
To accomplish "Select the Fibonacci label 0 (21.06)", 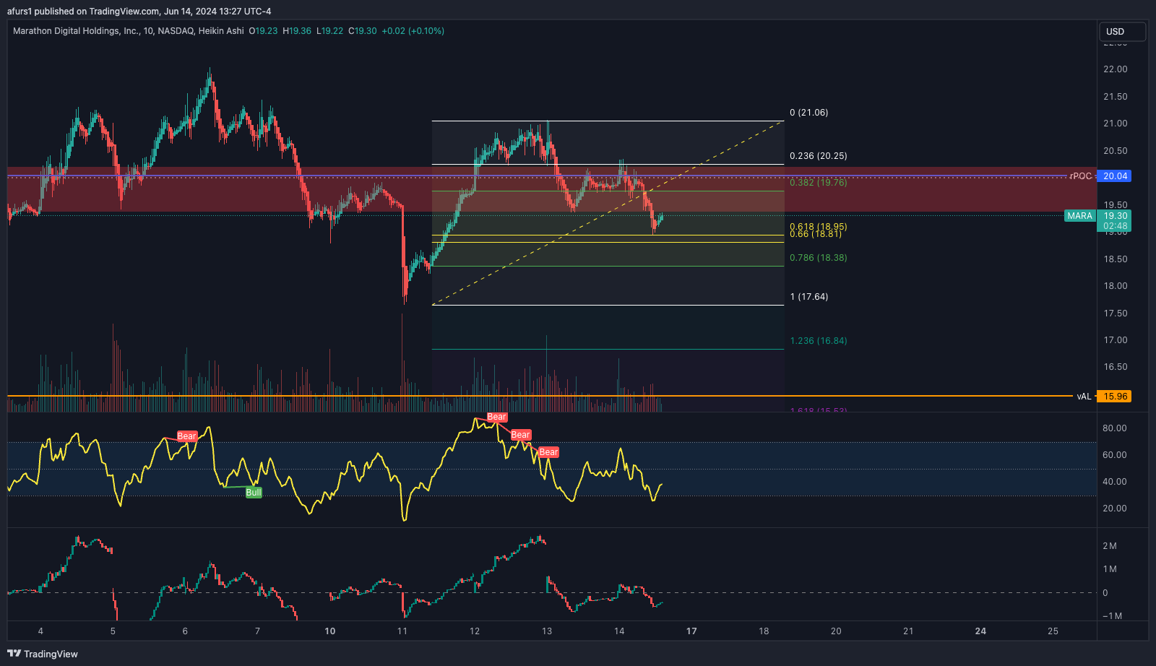I will click(809, 113).
